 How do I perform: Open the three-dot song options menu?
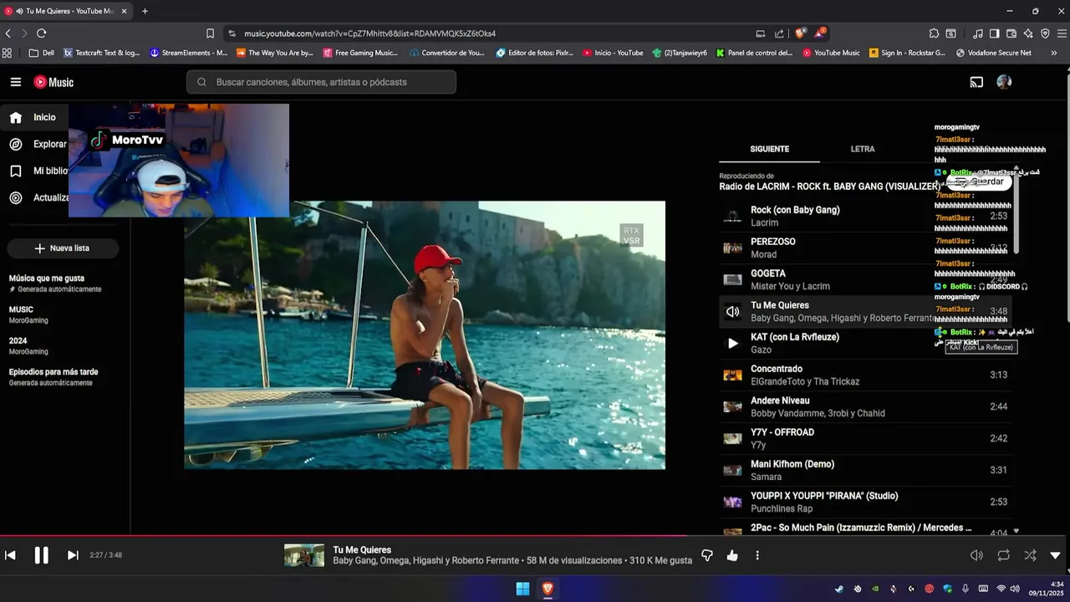[x=757, y=555]
